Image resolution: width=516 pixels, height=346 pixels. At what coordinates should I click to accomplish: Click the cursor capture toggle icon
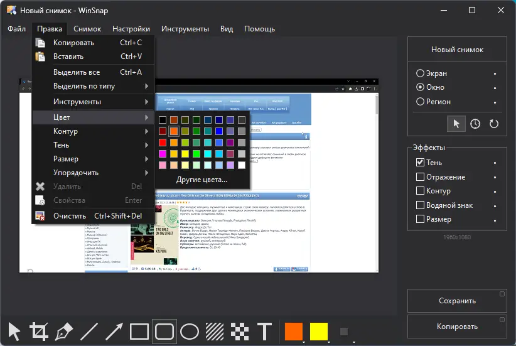[456, 124]
